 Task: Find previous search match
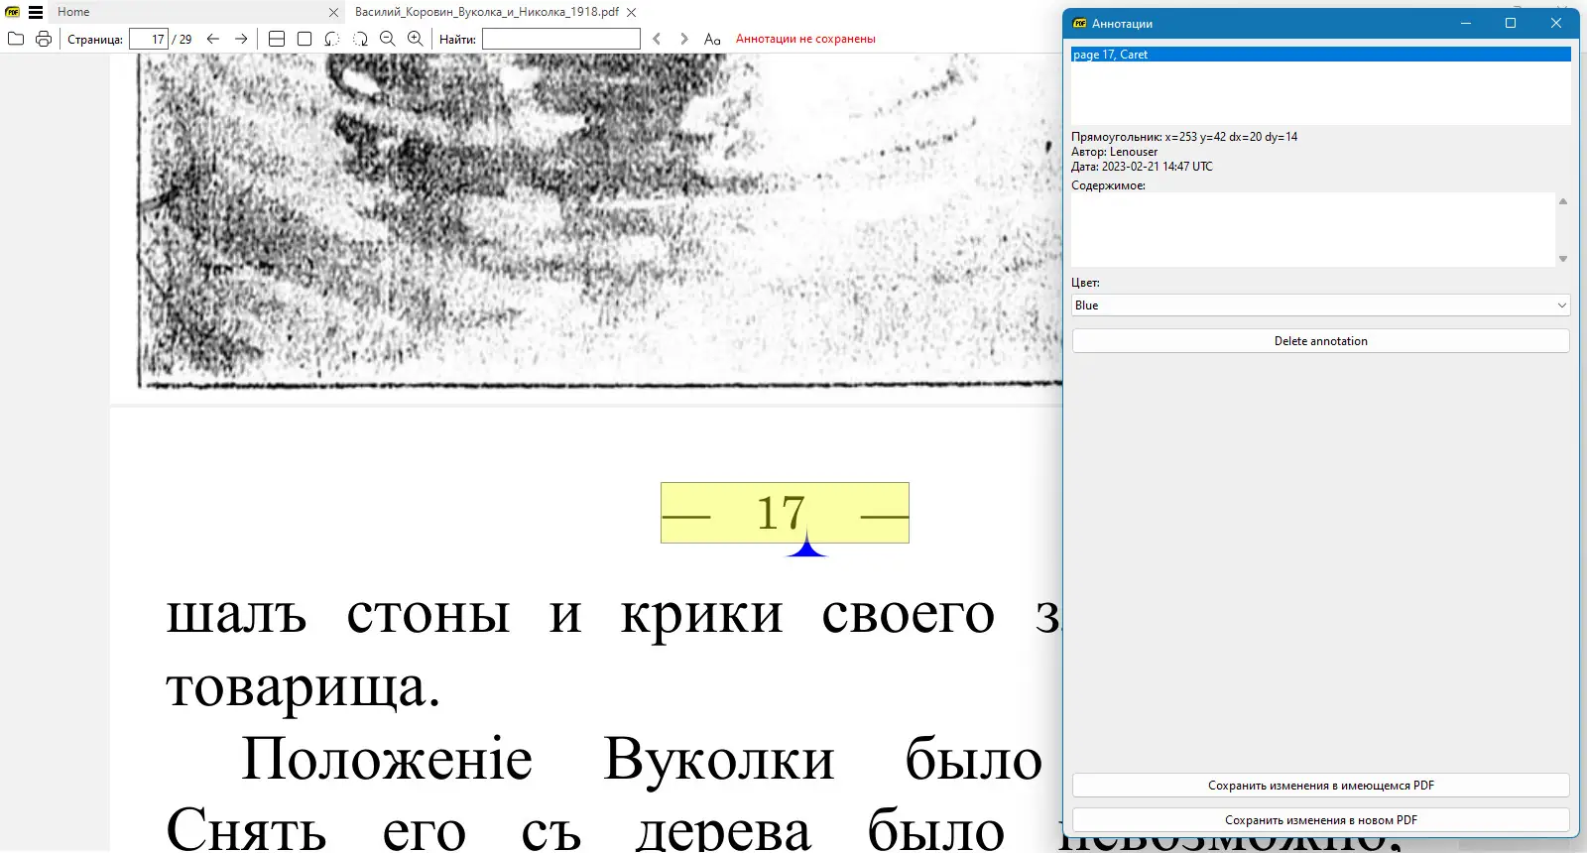[x=657, y=39]
